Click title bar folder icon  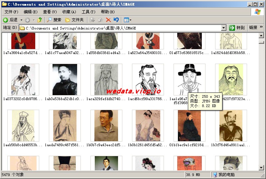point(4,4)
